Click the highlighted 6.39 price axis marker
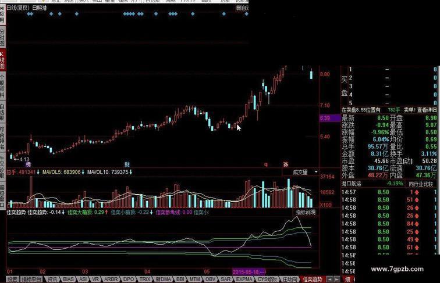 (x=329, y=118)
